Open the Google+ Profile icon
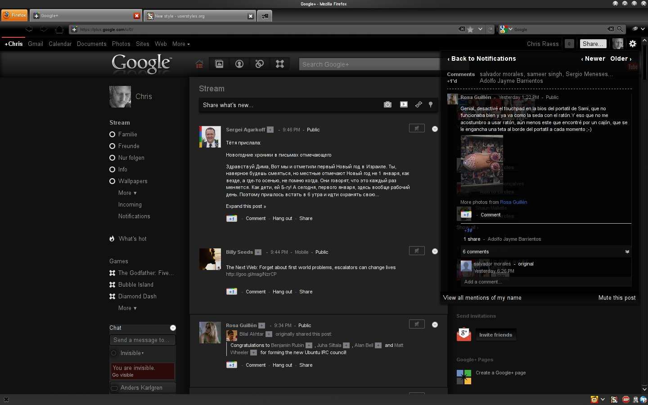Image resolution: width=648 pixels, height=405 pixels. click(239, 64)
